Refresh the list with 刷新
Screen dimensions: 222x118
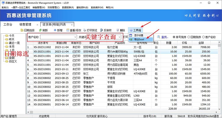click(x=43, y=30)
